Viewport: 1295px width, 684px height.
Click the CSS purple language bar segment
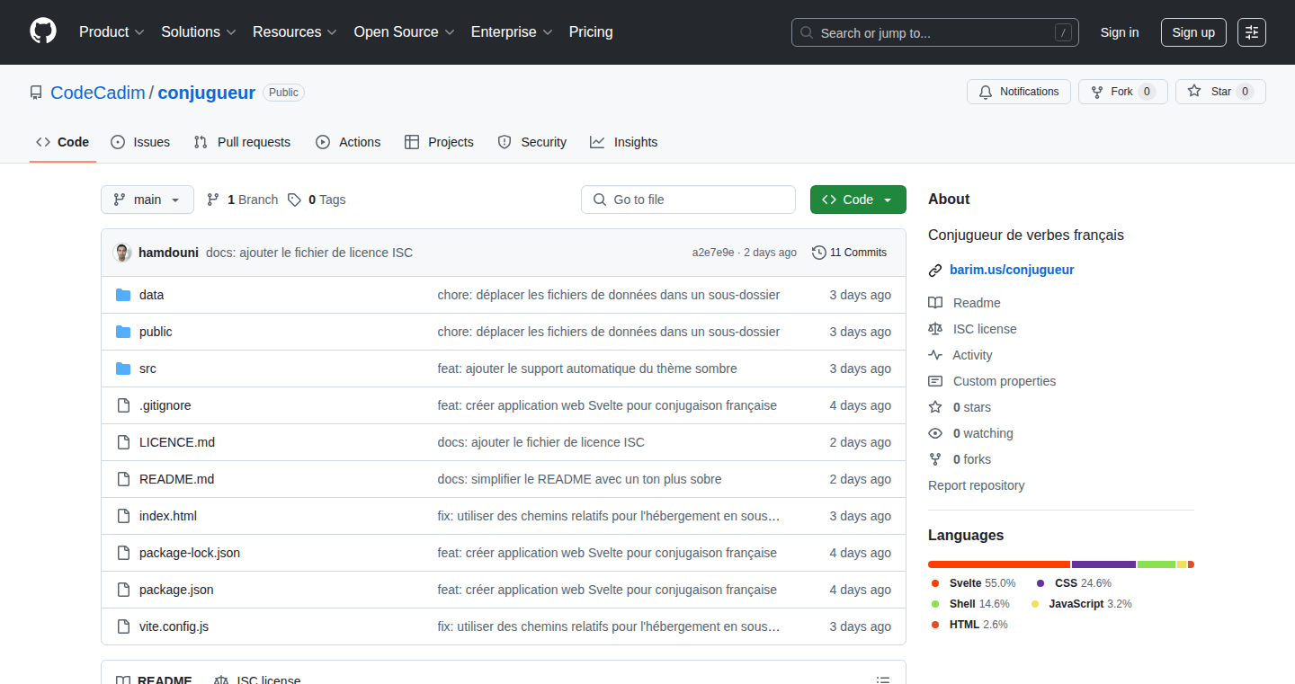pyautogui.click(x=1104, y=564)
